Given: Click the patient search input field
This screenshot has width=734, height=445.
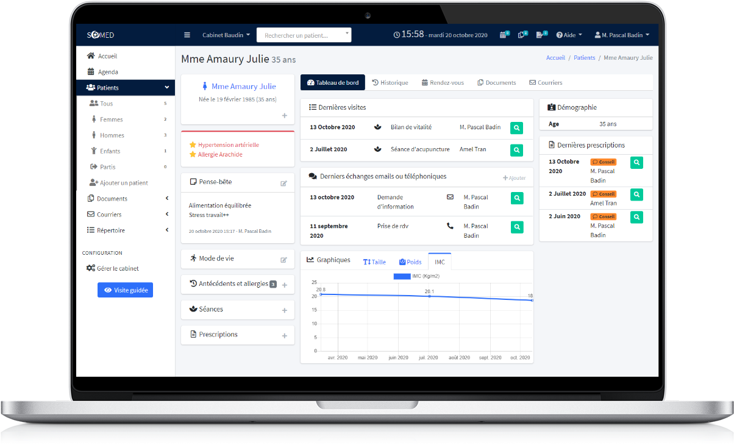Looking at the screenshot, I should point(301,35).
